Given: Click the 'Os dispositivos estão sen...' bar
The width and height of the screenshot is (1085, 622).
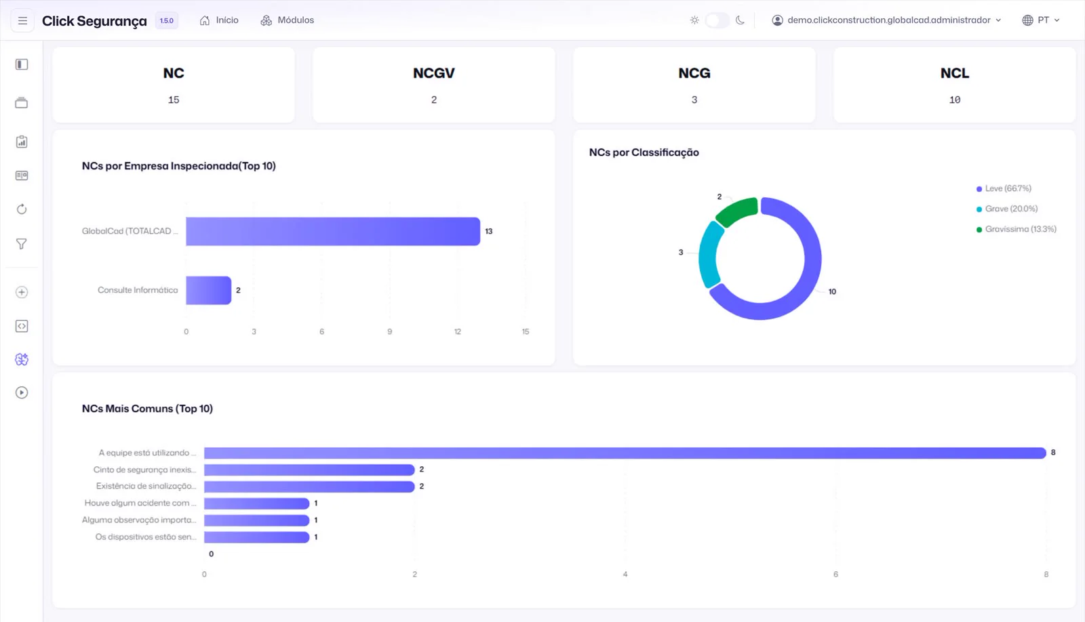Looking at the screenshot, I should point(257,537).
